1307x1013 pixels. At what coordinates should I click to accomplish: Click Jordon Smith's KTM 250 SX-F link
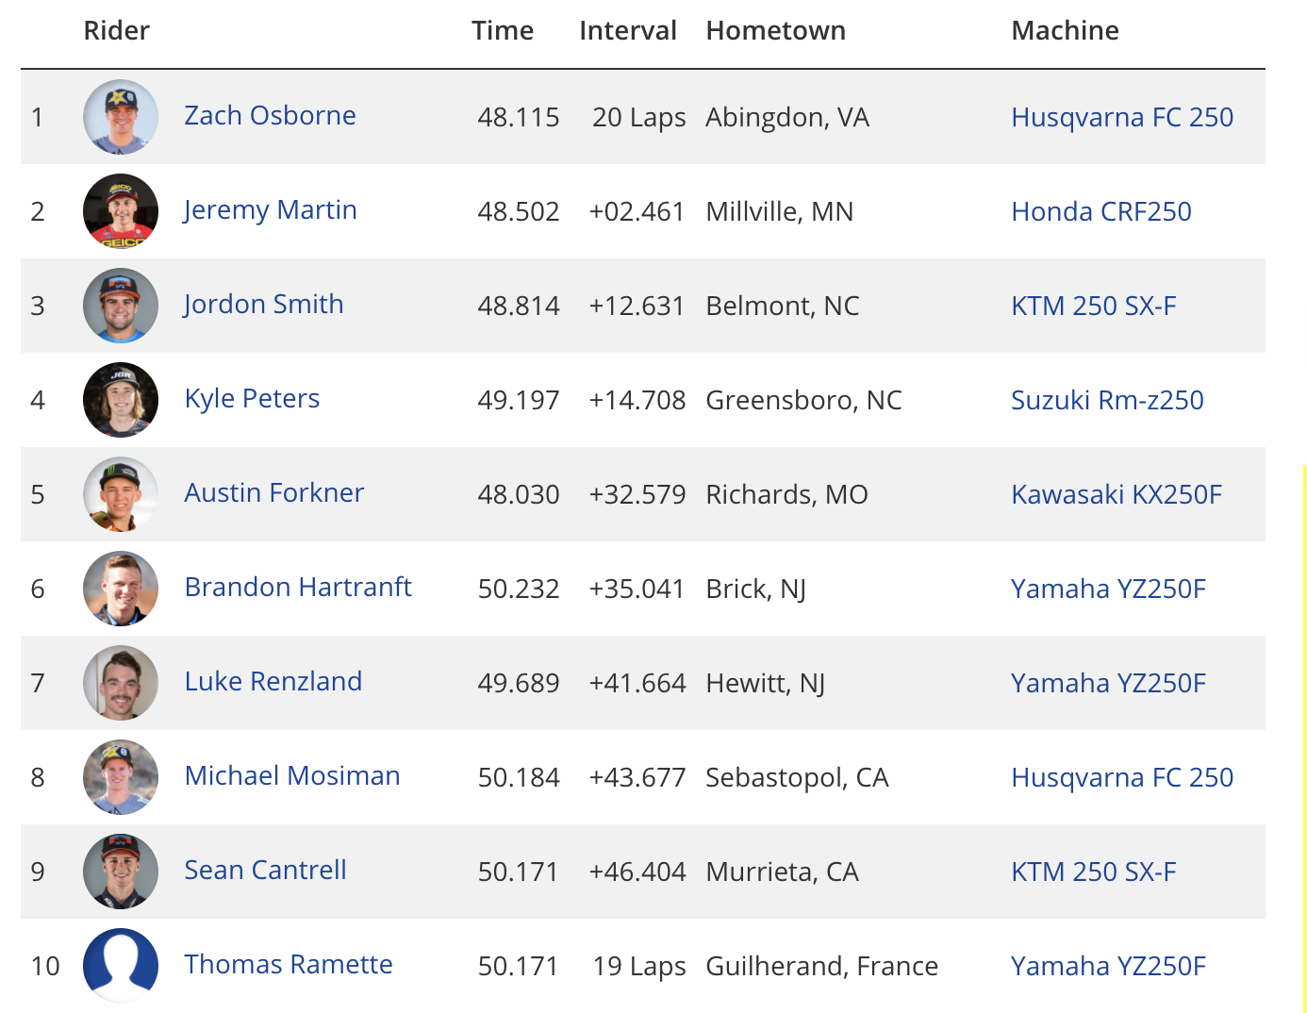pyautogui.click(x=1094, y=306)
